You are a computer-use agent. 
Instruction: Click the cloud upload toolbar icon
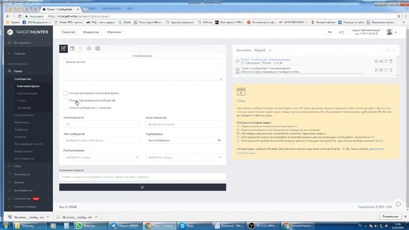(89, 49)
